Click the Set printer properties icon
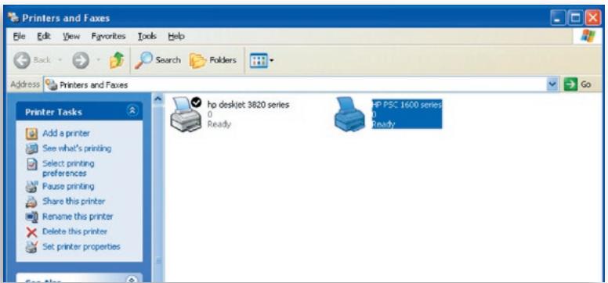Screen dimensions: 608x283 (31, 247)
